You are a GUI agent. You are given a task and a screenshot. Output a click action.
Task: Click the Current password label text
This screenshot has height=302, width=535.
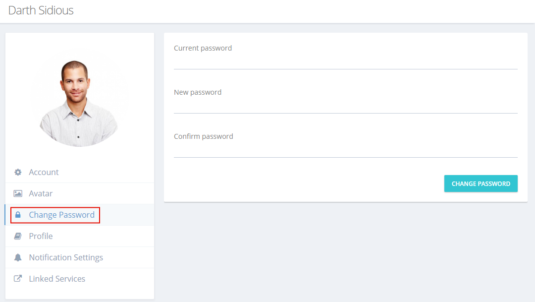click(x=203, y=48)
